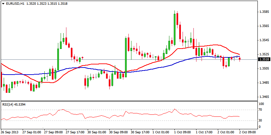Select the 1 Oct 17:00 time label
Viewport: 271px width, 135px height.
tap(205, 132)
